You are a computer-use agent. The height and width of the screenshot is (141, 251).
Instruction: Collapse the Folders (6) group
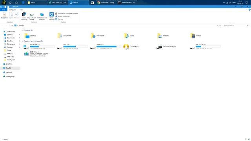coord(22,31)
